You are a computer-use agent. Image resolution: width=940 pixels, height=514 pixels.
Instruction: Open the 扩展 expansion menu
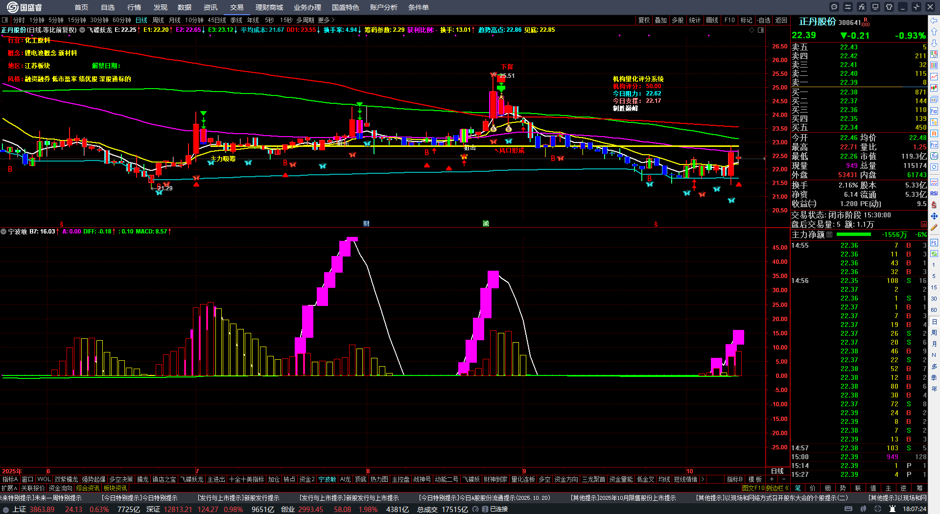click(x=9, y=488)
